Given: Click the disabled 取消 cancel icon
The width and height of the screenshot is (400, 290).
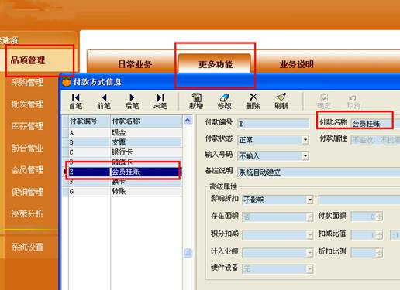Looking at the screenshot, I should tap(353, 101).
